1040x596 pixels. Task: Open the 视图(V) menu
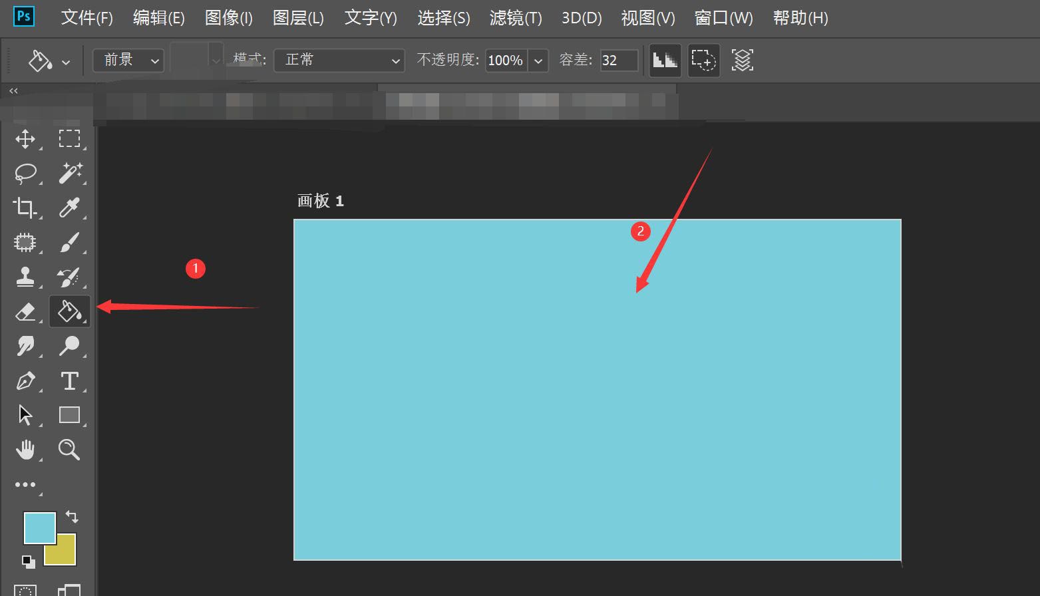[x=648, y=18]
